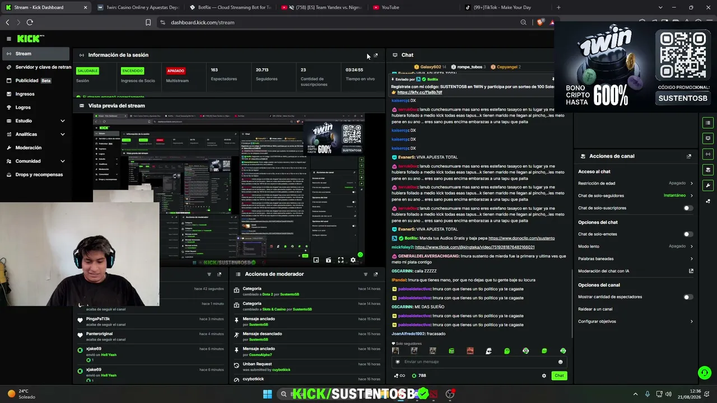This screenshot has width=717, height=403.
Task: Enter fullscreen on the stream preview
Action: 341,260
